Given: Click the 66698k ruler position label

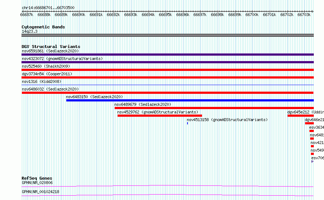Looking at the screenshot, I should [217, 15].
